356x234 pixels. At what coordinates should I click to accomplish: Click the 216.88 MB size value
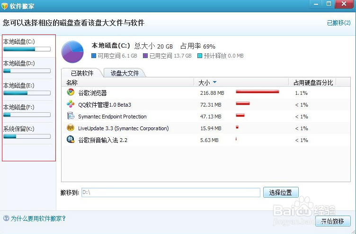coord(212,93)
